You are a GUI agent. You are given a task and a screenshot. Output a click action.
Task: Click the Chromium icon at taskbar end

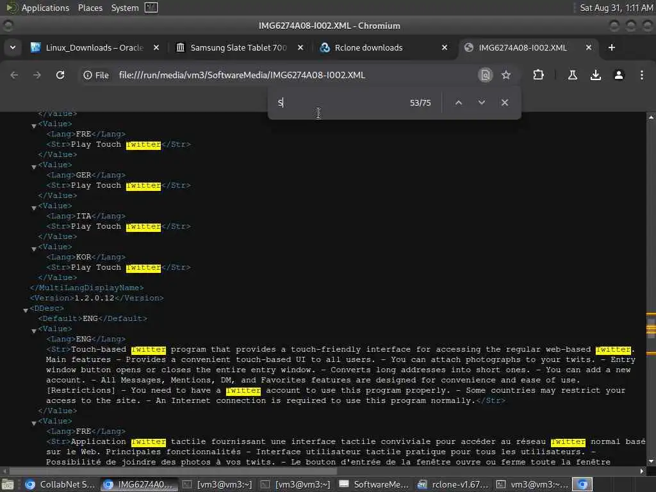point(582,484)
